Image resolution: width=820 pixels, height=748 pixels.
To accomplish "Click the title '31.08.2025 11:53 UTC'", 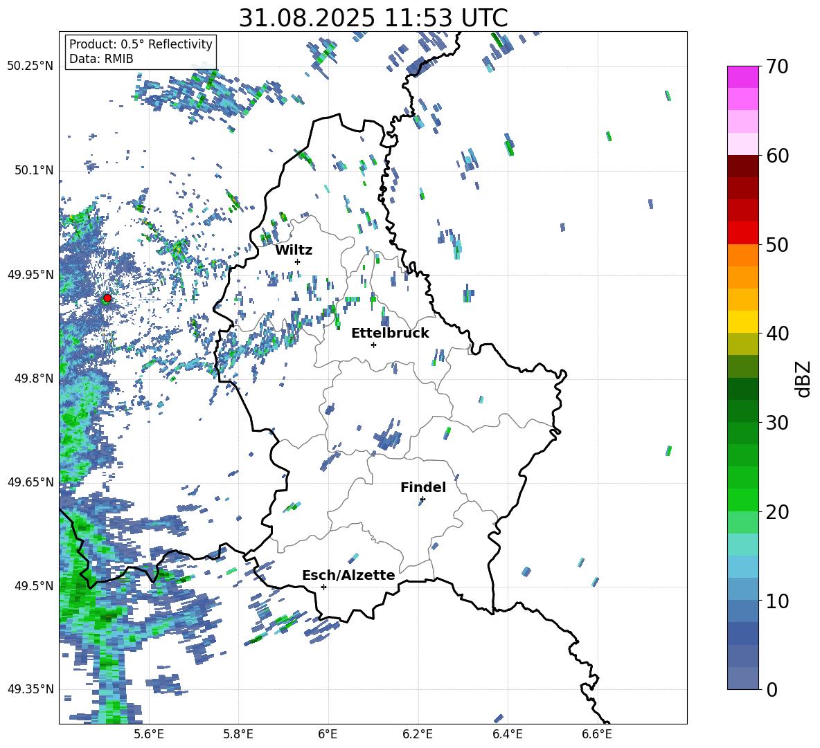I will click(x=373, y=18).
